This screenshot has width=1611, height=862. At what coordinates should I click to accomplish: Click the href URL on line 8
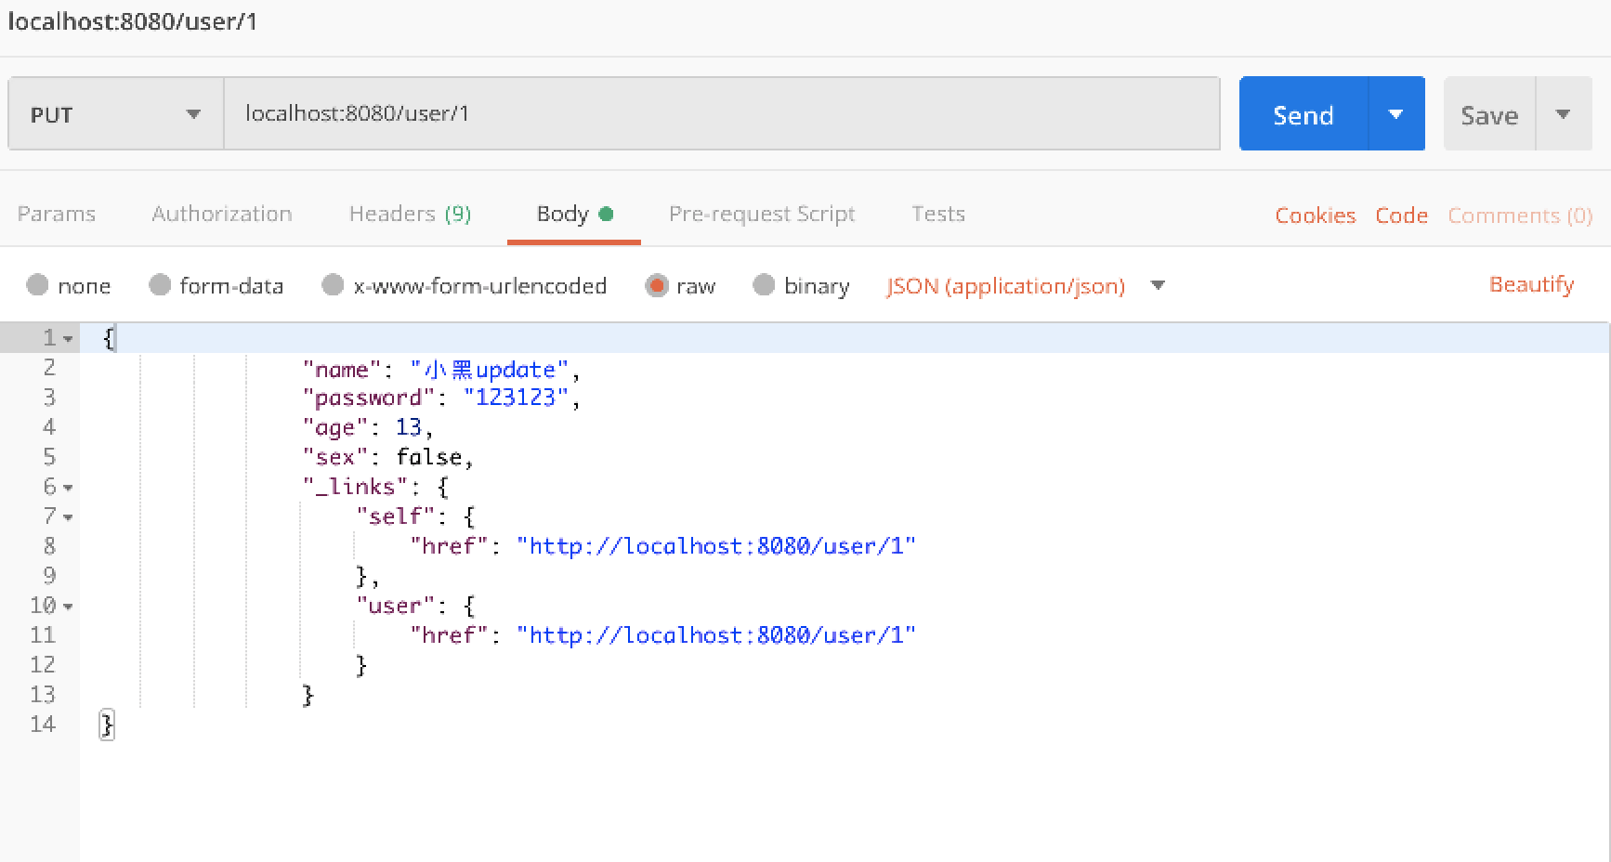[x=716, y=546]
